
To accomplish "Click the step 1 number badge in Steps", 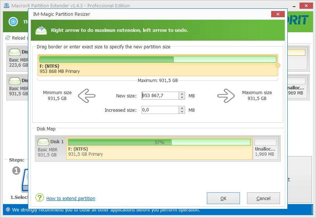I will (16, 171).
